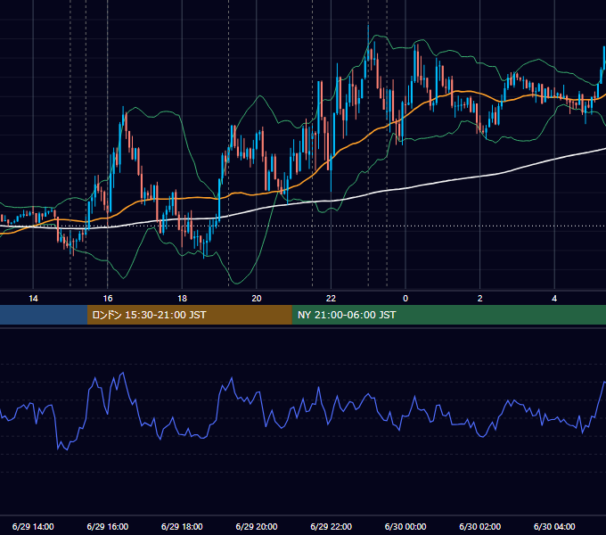This screenshot has width=606, height=535.
Task: Click hour label 14 on price chart axis
Action: click(33, 299)
